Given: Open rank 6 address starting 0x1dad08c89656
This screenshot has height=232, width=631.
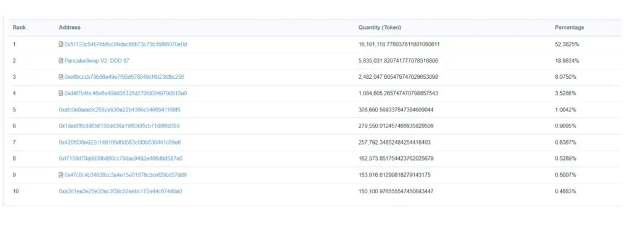Looking at the screenshot, I should pyautogui.click(x=119, y=126).
